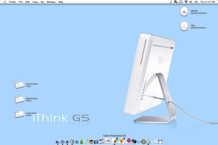Open the Files drive icon
This screenshot has height=145, width=218.
point(184,26)
